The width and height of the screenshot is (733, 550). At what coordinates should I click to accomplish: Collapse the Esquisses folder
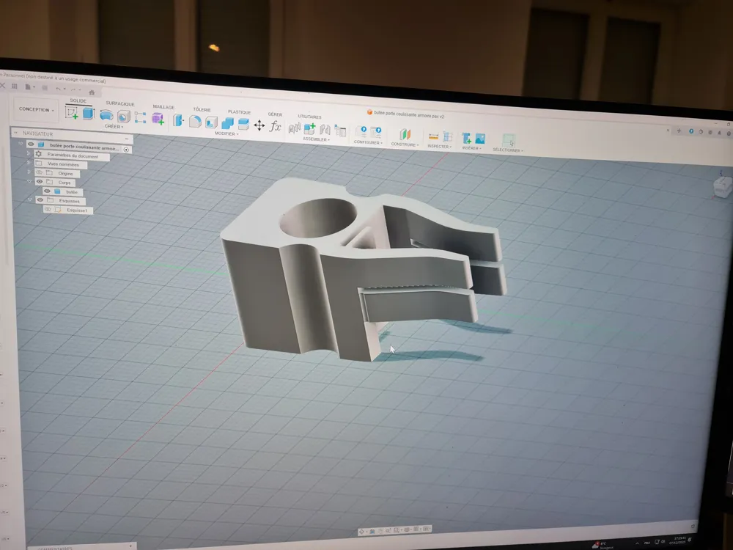coord(30,199)
